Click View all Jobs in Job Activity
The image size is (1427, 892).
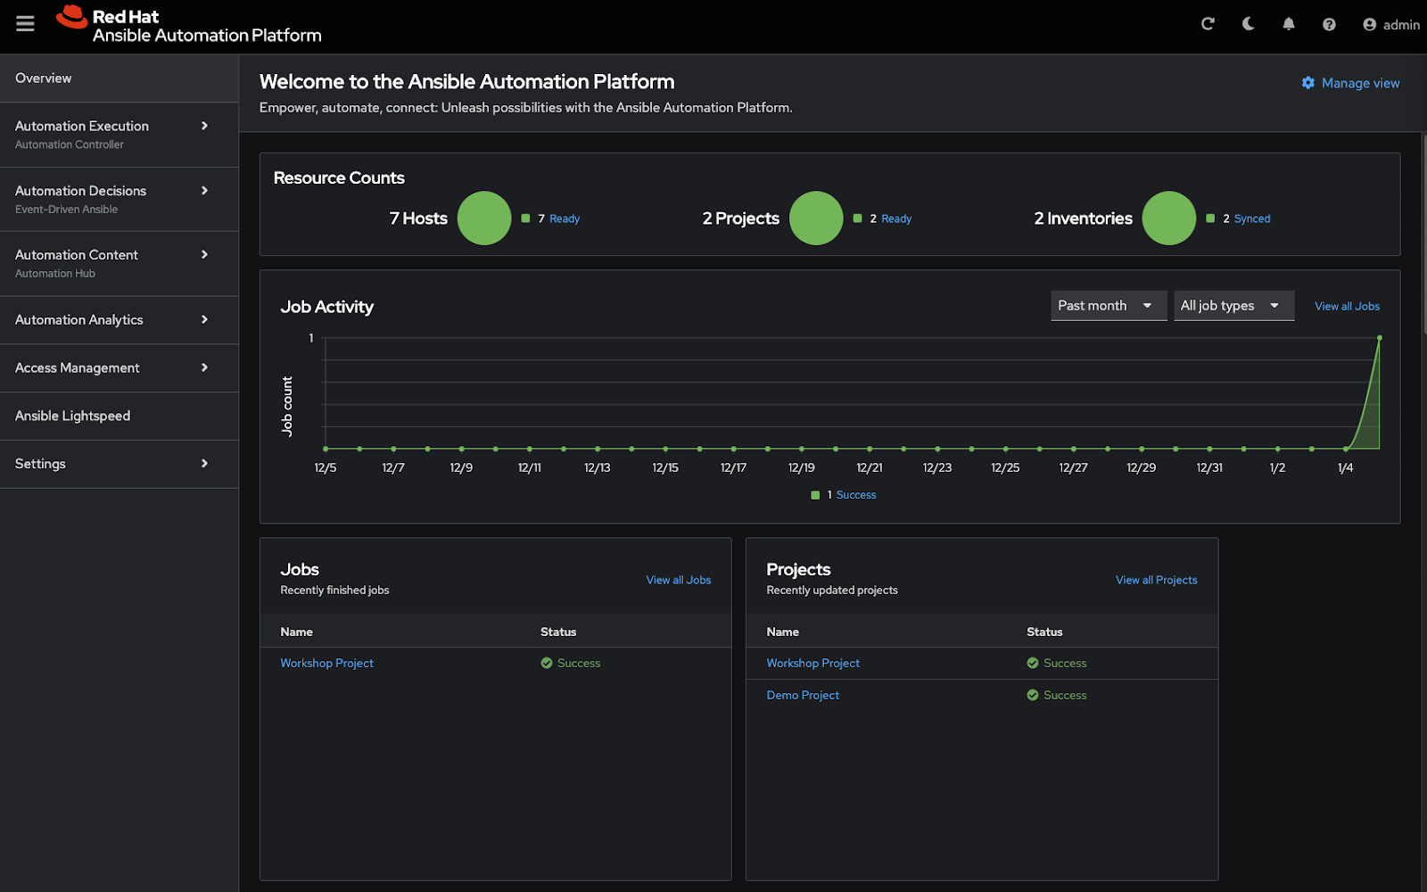tap(1347, 306)
